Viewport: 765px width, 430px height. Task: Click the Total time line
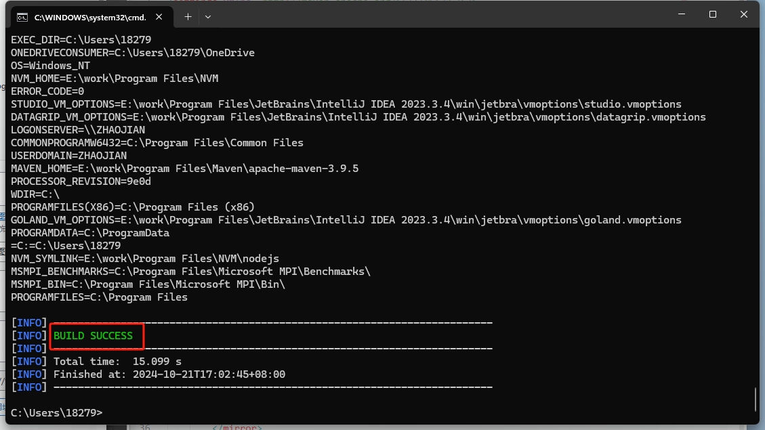(96, 361)
